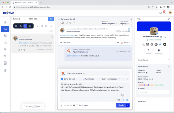This screenshot has width=174, height=113.
Task: Click the Go search button
Action: click(51, 19)
